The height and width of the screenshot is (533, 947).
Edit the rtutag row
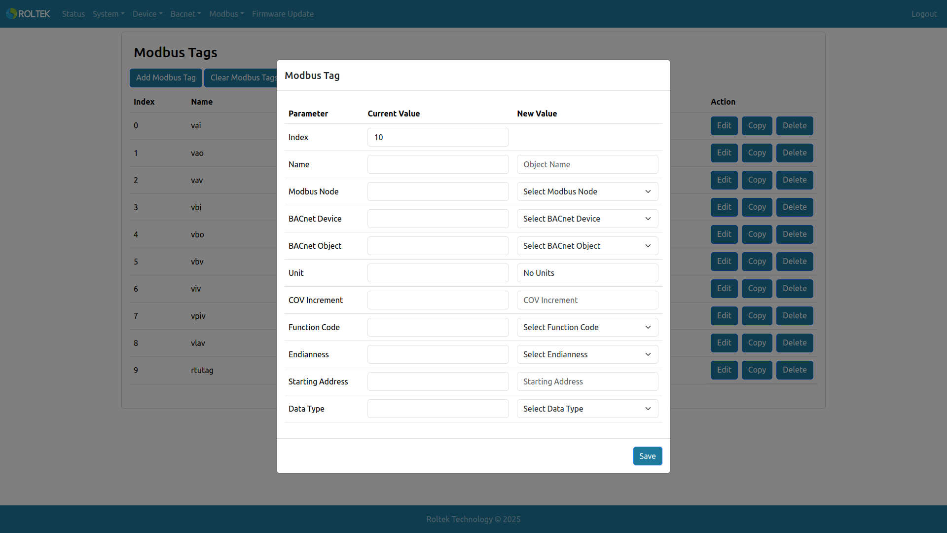click(x=724, y=370)
